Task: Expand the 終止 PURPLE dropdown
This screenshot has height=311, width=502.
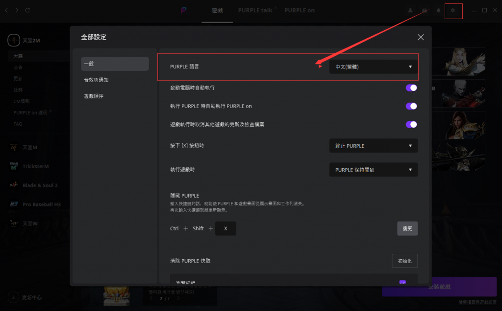Action: (x=373, y=146)
